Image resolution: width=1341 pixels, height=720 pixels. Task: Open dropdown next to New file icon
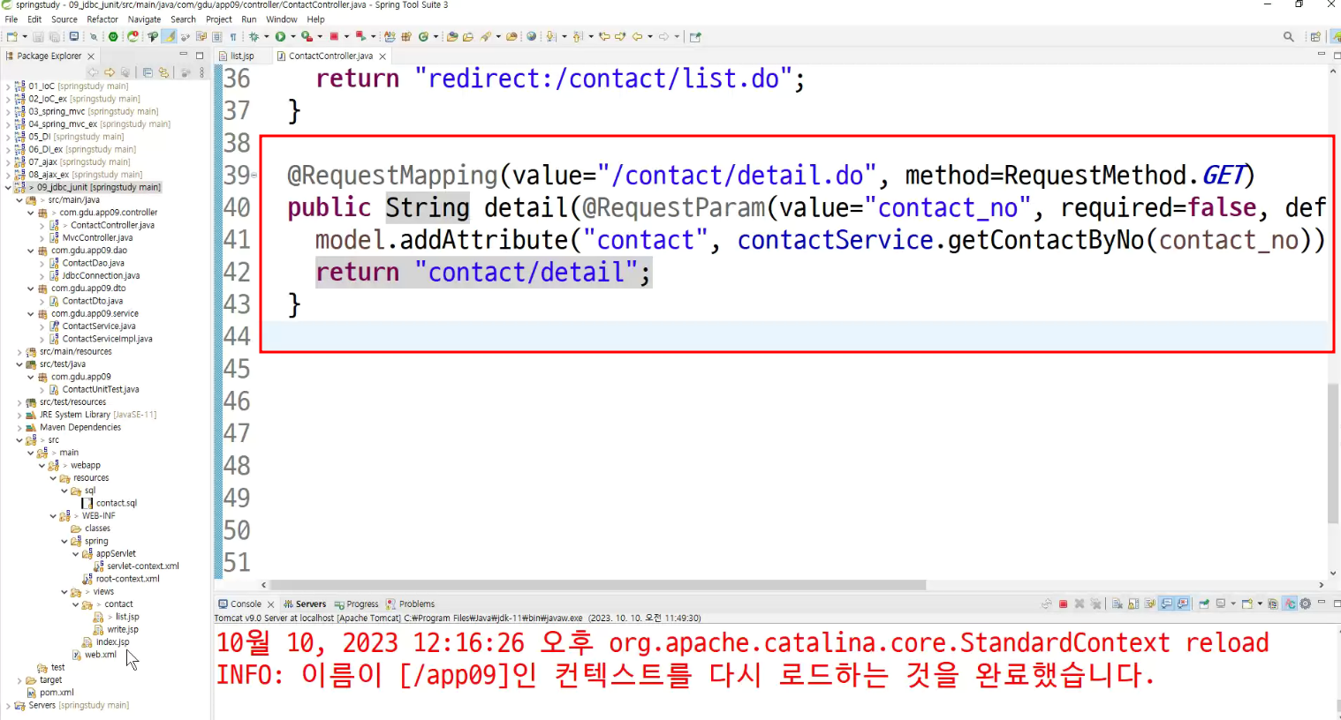tap(25, 36)
